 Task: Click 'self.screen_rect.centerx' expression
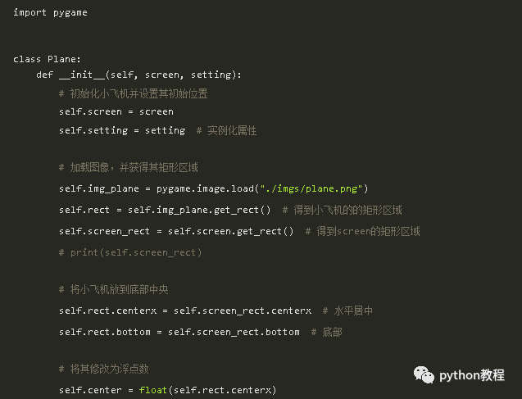[243, 311]
